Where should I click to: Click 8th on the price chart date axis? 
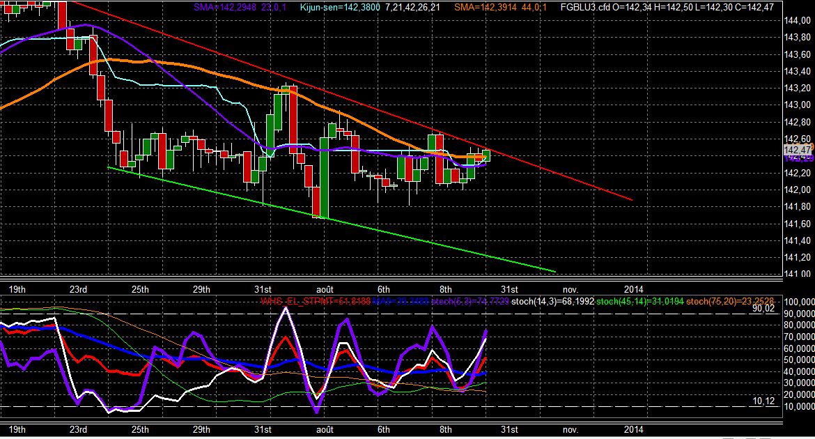click(445, 289)
